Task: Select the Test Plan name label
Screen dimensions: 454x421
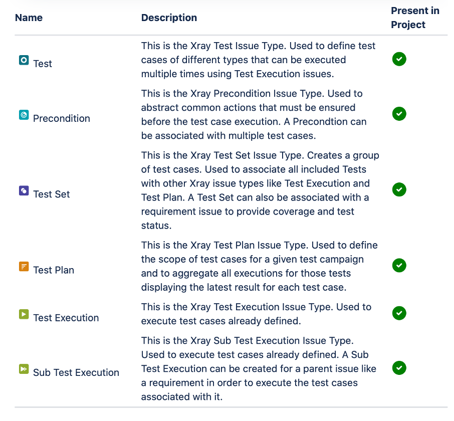Action: pos(54,270)
